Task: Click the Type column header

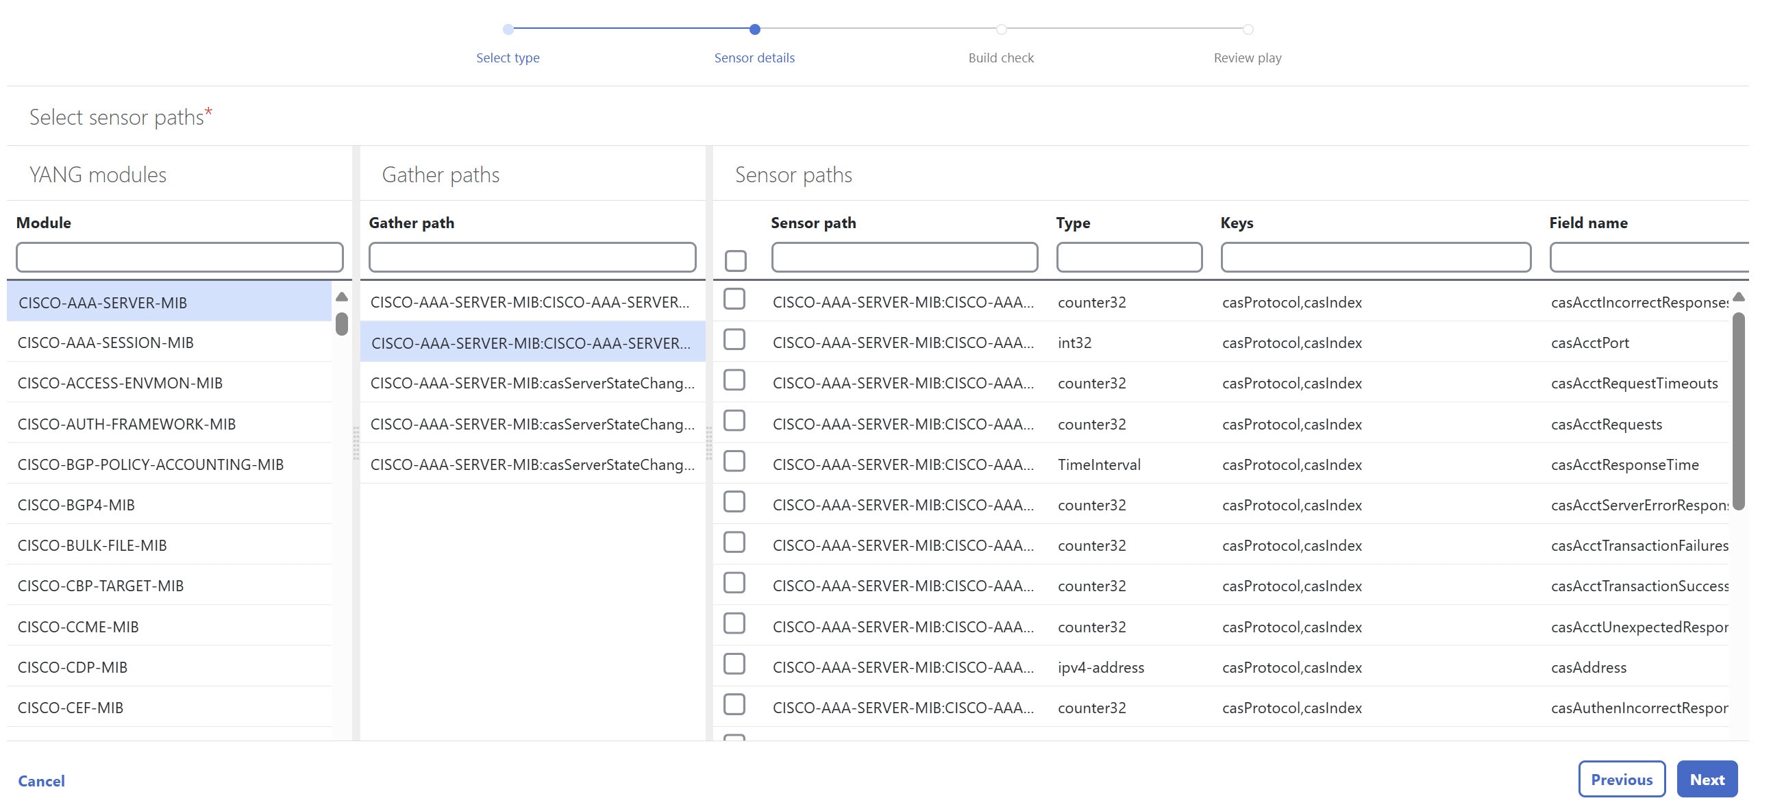Action: (1072, 223)
